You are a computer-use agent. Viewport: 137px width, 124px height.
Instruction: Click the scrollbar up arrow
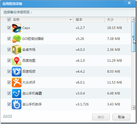(133, 19)
